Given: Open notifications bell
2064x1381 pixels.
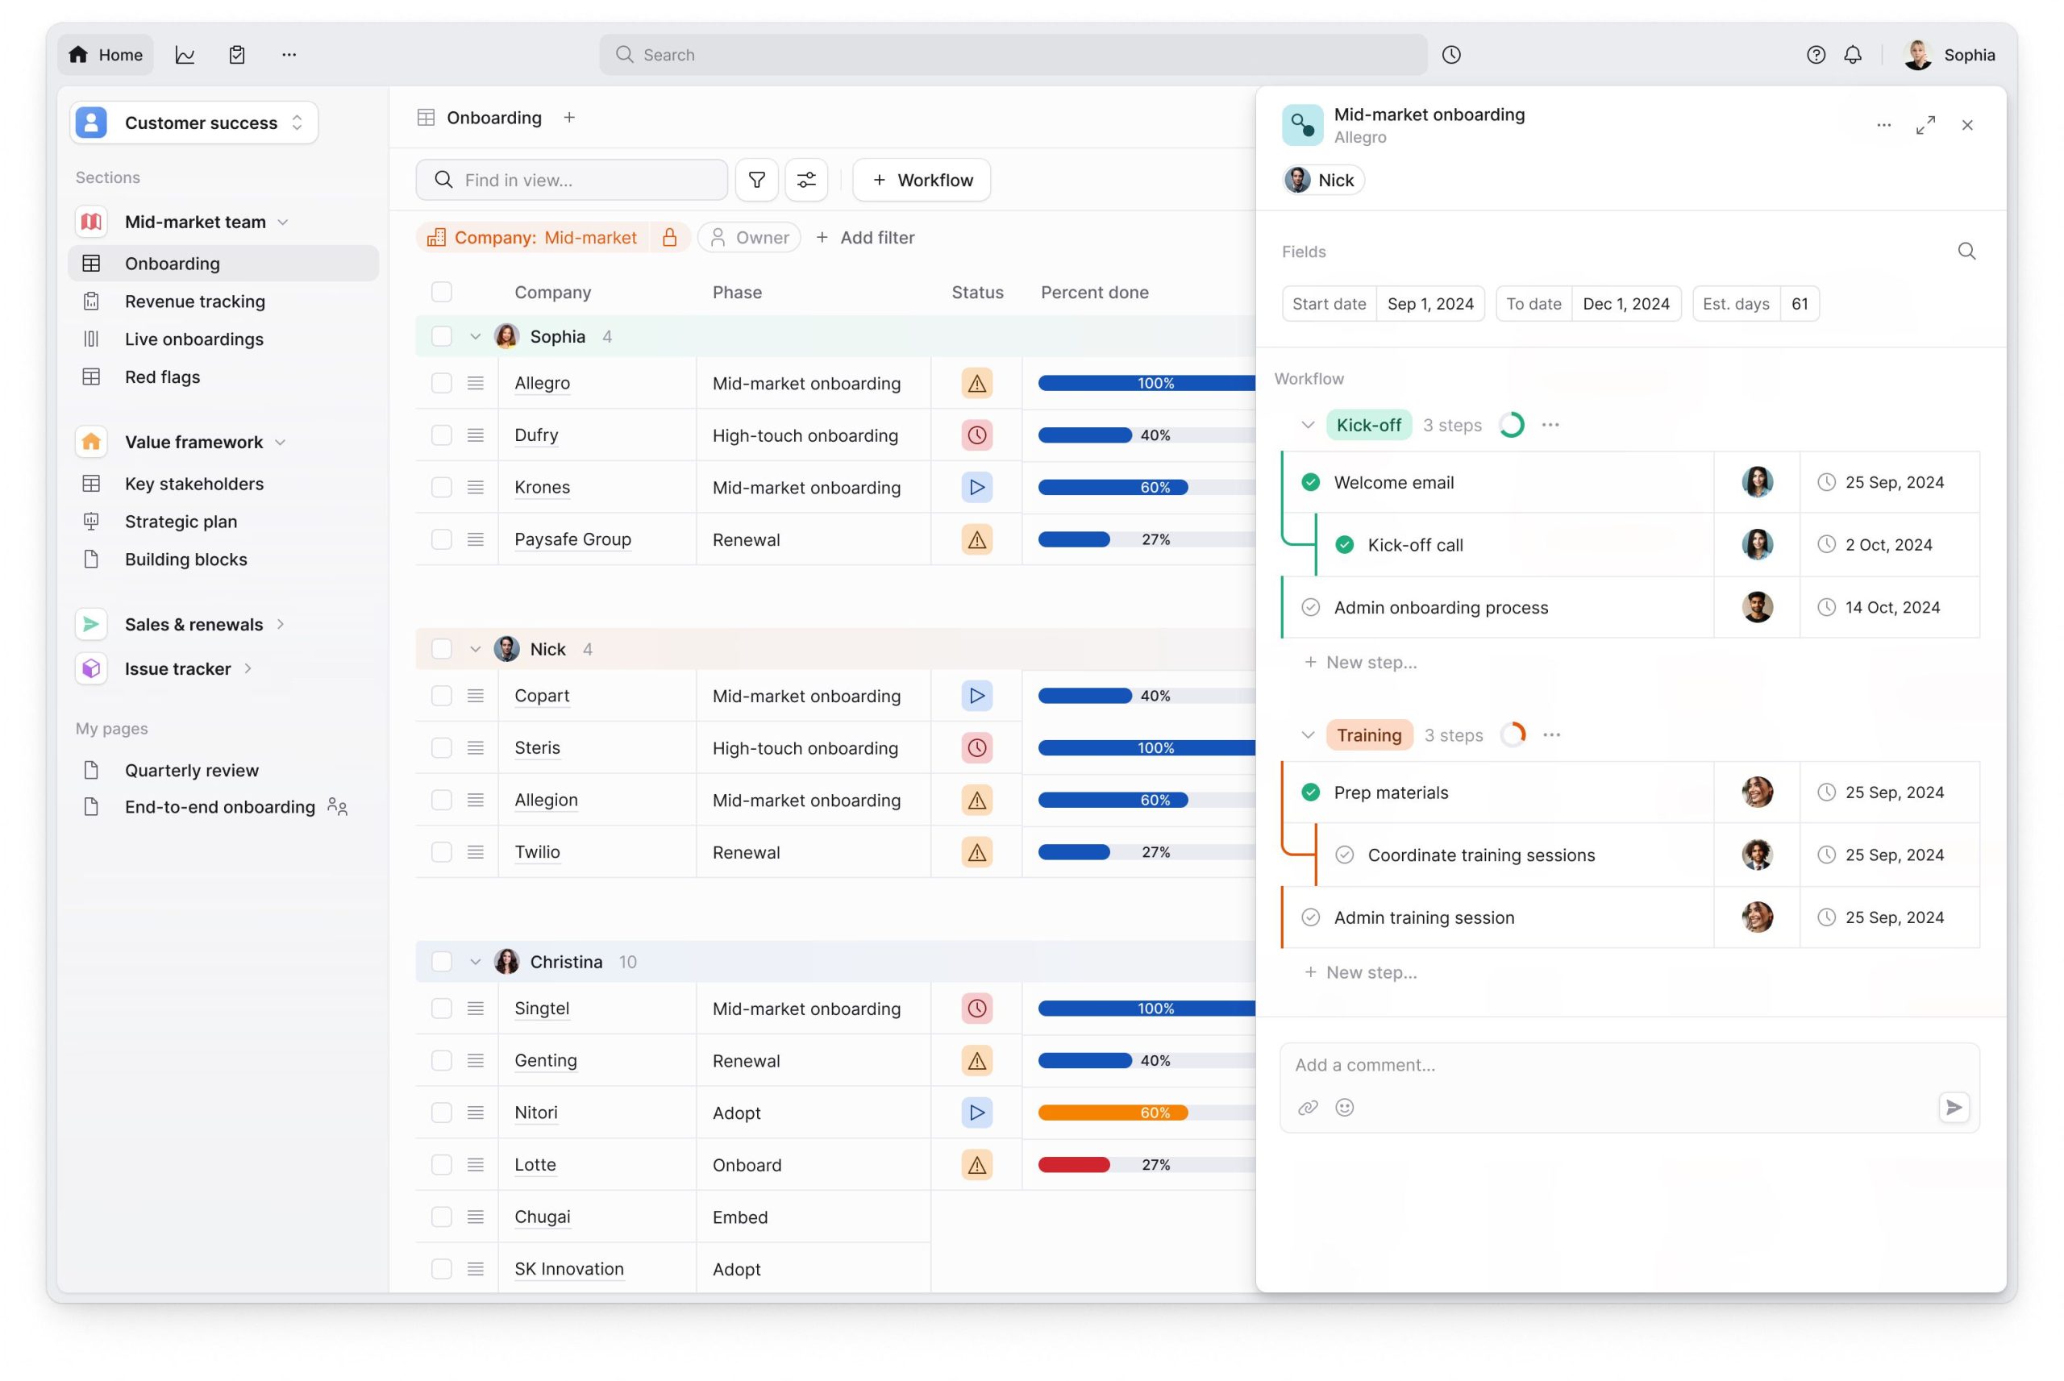Looking at the screenshot, I should [x=1853, y=55].
